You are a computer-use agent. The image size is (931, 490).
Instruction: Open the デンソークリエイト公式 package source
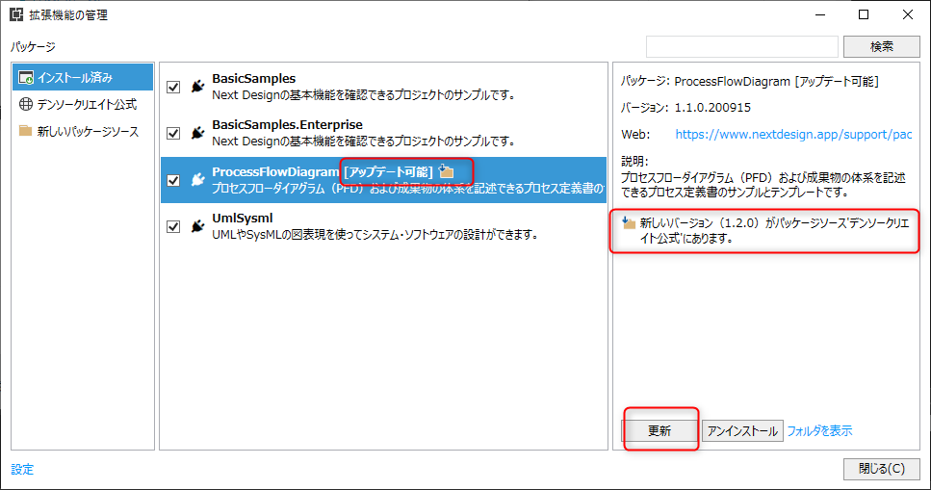point(87,104)
